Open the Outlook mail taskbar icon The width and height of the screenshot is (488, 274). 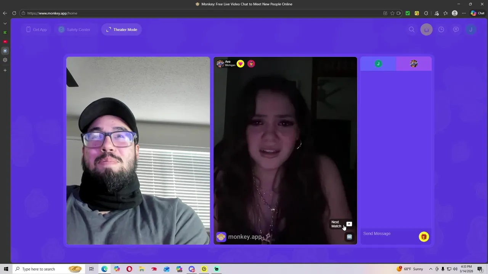pos(167,269)
